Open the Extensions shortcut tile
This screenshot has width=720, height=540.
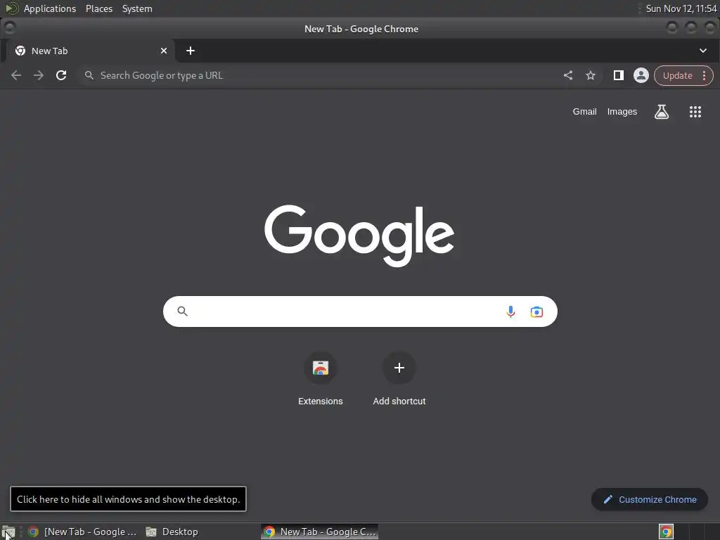point(321,379)
